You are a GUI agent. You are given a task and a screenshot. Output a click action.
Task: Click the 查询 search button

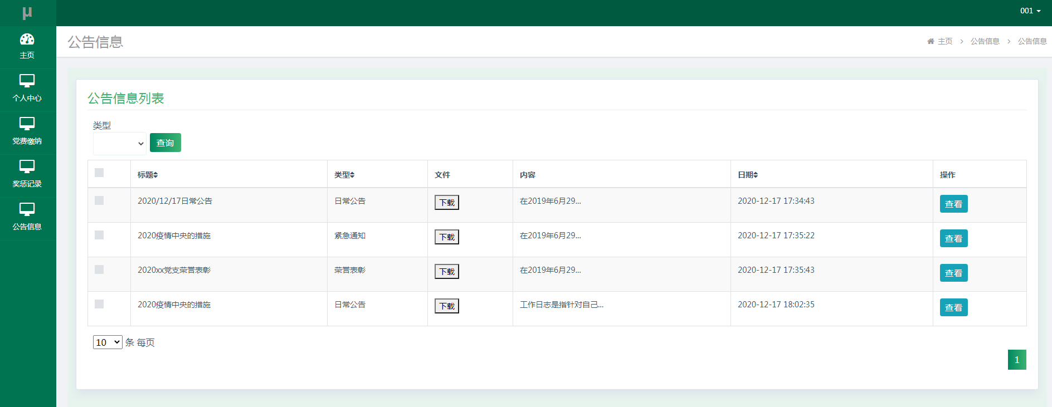pyautogui.click(x=165, y=143)
